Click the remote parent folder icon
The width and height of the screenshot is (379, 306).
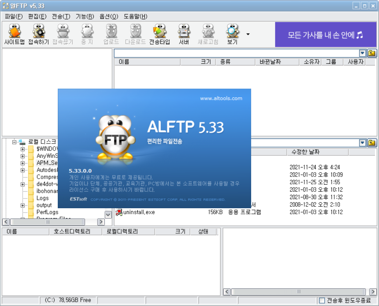(x=372, y=53)
